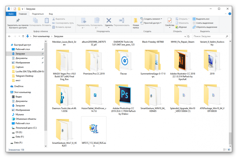The width and height of the screenshot is (238, 158).
Task: Open recent locations dropdown arrow
Action: pos(19,36)
